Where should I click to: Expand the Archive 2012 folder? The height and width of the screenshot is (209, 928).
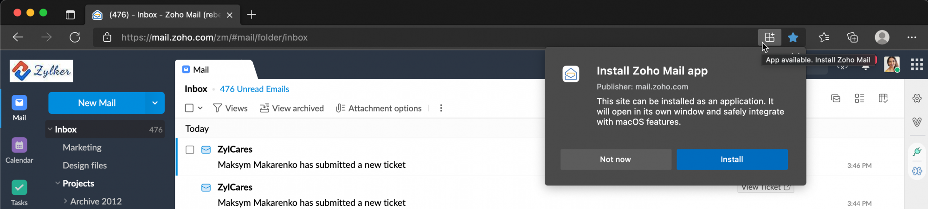tap(65, 201)
